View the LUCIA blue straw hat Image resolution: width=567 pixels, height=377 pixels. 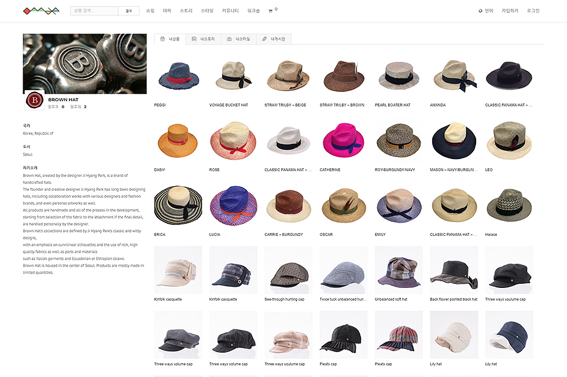tap(233, 206)
